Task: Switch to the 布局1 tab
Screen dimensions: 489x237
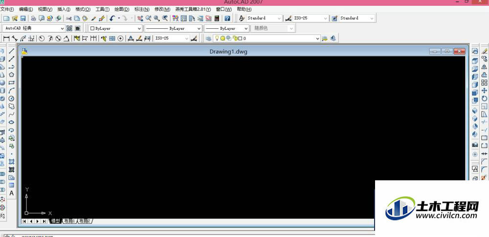Action: pos(69,221)
